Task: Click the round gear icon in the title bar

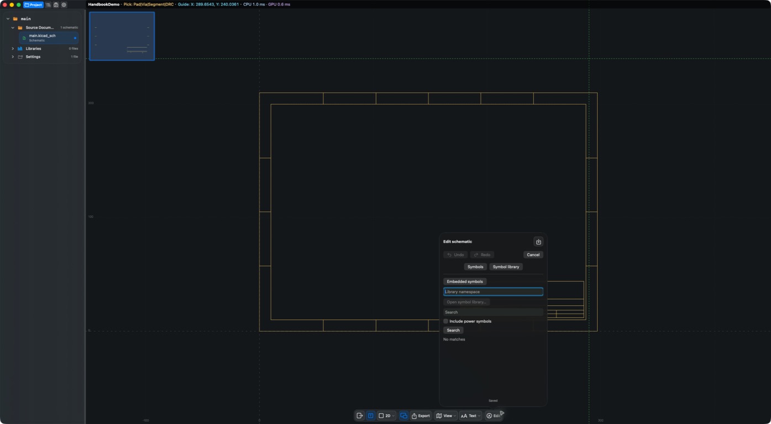Action: coord(64,5)
